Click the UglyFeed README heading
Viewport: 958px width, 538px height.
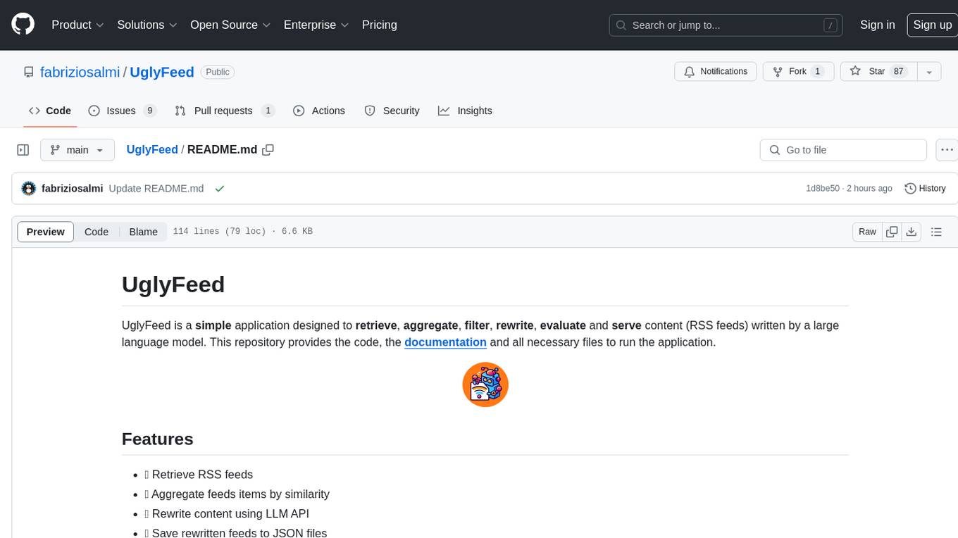coord(173,284)
